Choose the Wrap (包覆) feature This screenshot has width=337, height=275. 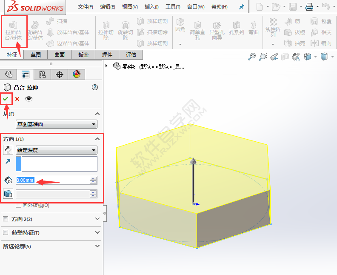pos(321,21)
